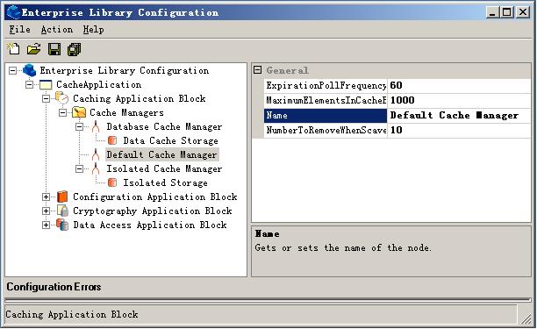
Task: Click the Configuration Errors panel heading
Action: click(x=54, y=287)
